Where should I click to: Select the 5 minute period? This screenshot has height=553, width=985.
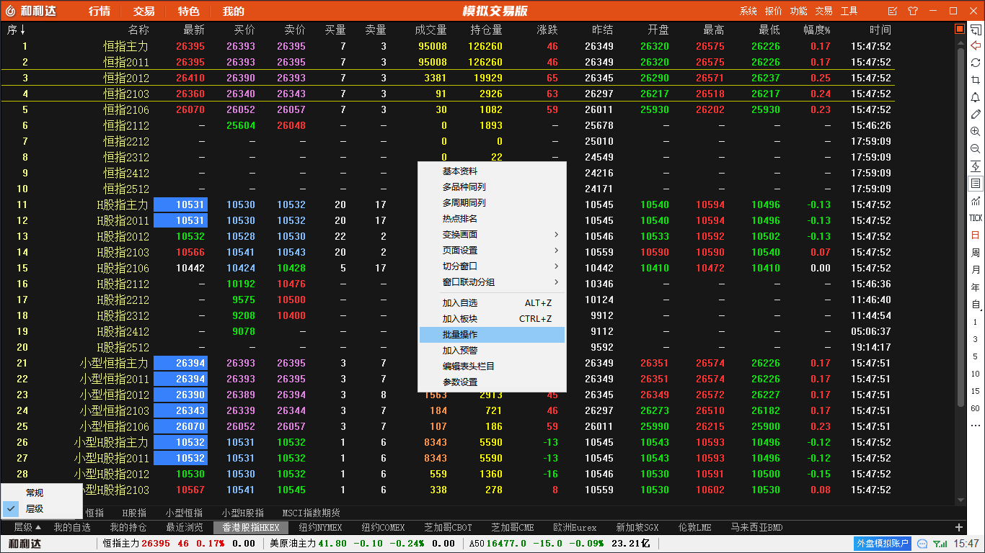(976, 356)
